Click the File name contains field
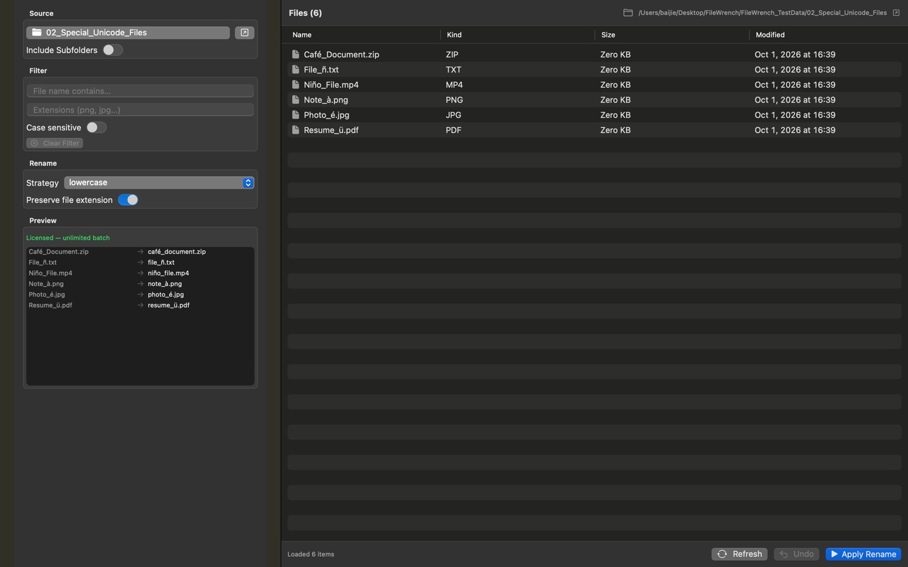The image size is (908, 567). (140, 91)
